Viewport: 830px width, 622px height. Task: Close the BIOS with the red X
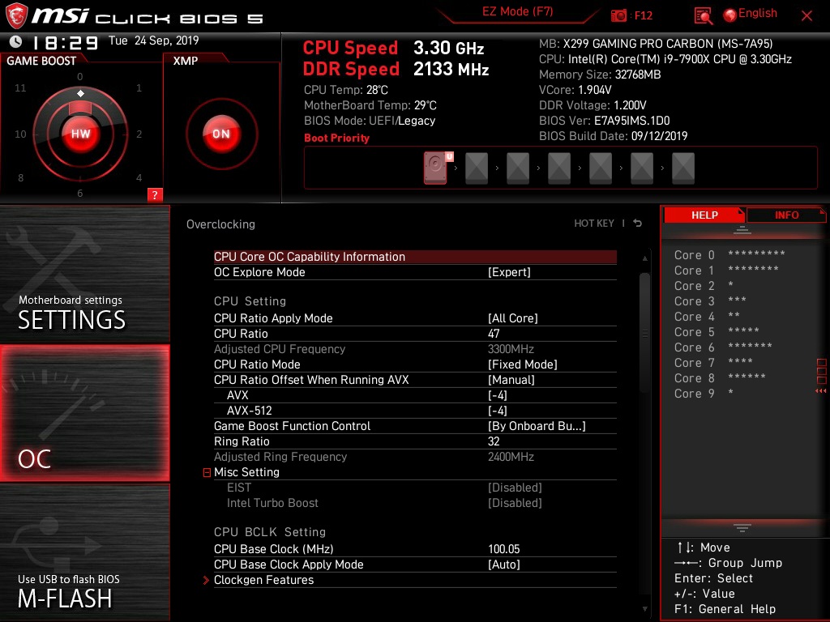click(806, 16)
